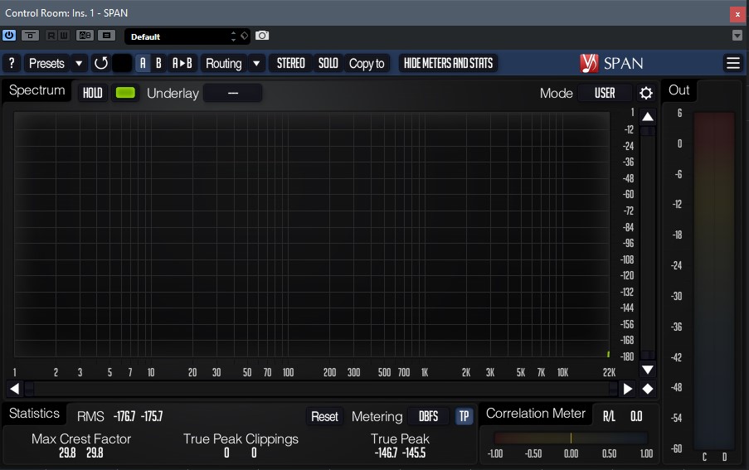Viewport: 749px width, 470px height.
Task: Open the Routing menu
Action: (x=224, y=63)
